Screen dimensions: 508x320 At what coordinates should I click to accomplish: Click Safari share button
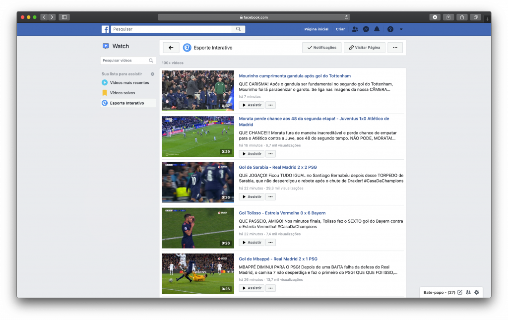tap(462, 17)
